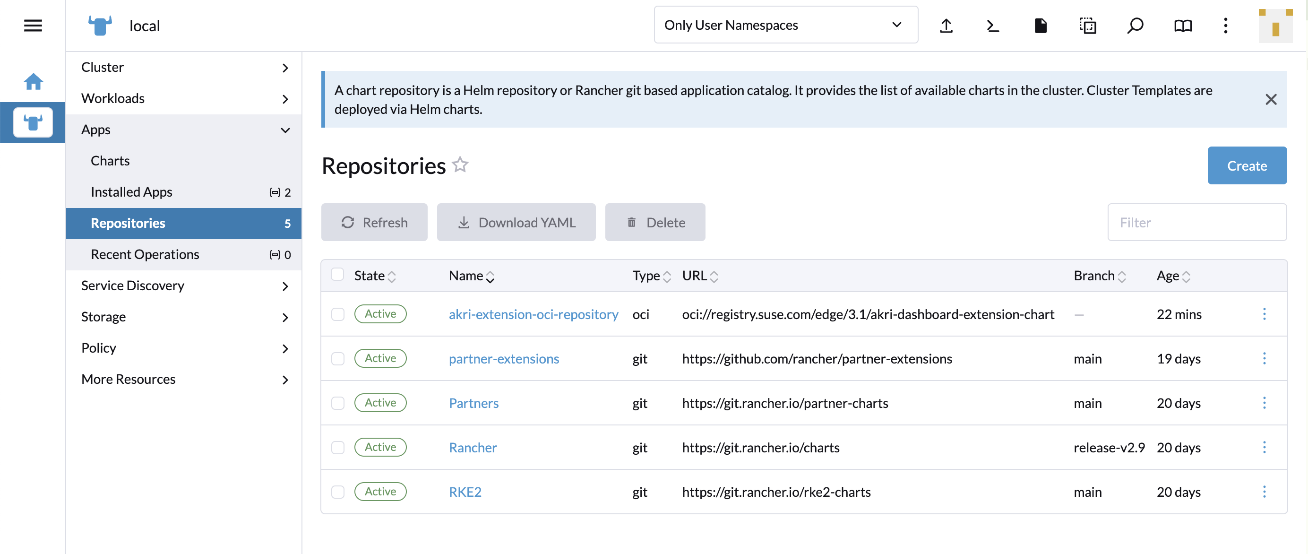Click the Copy KubeConfig to clipboard icon
Viewport: 1308px width, 554px height.
tap(1088, 26)
